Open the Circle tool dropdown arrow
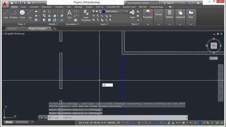This screenshot has width=226, height=127. [x=22, y=20]
